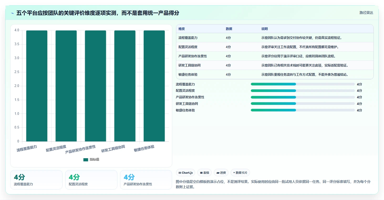Open the 流程覆盖能力 4分 data card

pyautogui.click(x=36, y=180)
